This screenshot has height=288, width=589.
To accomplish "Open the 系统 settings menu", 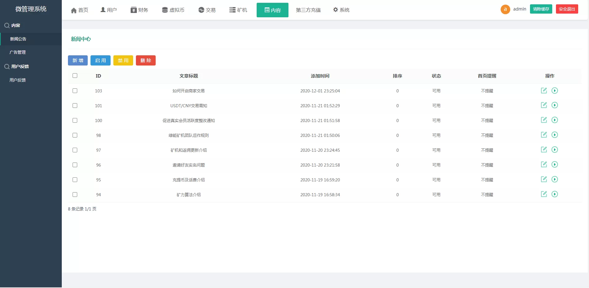I will coord(341,10).
